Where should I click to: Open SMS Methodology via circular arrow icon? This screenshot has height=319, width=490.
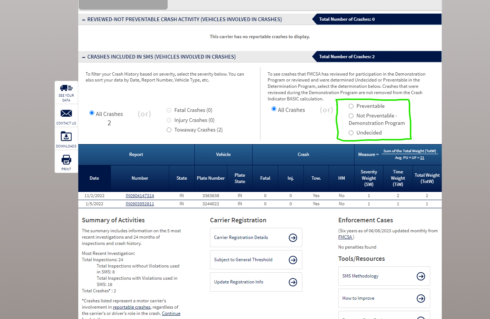click(421, 276)
